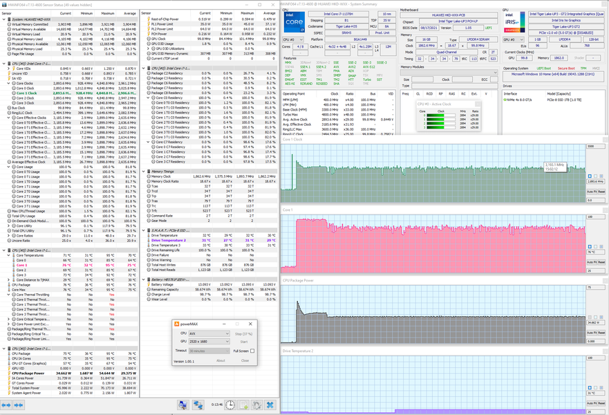Click the About button in powerMAX
Screen dimensions: 609x415
tap(221, 360)
